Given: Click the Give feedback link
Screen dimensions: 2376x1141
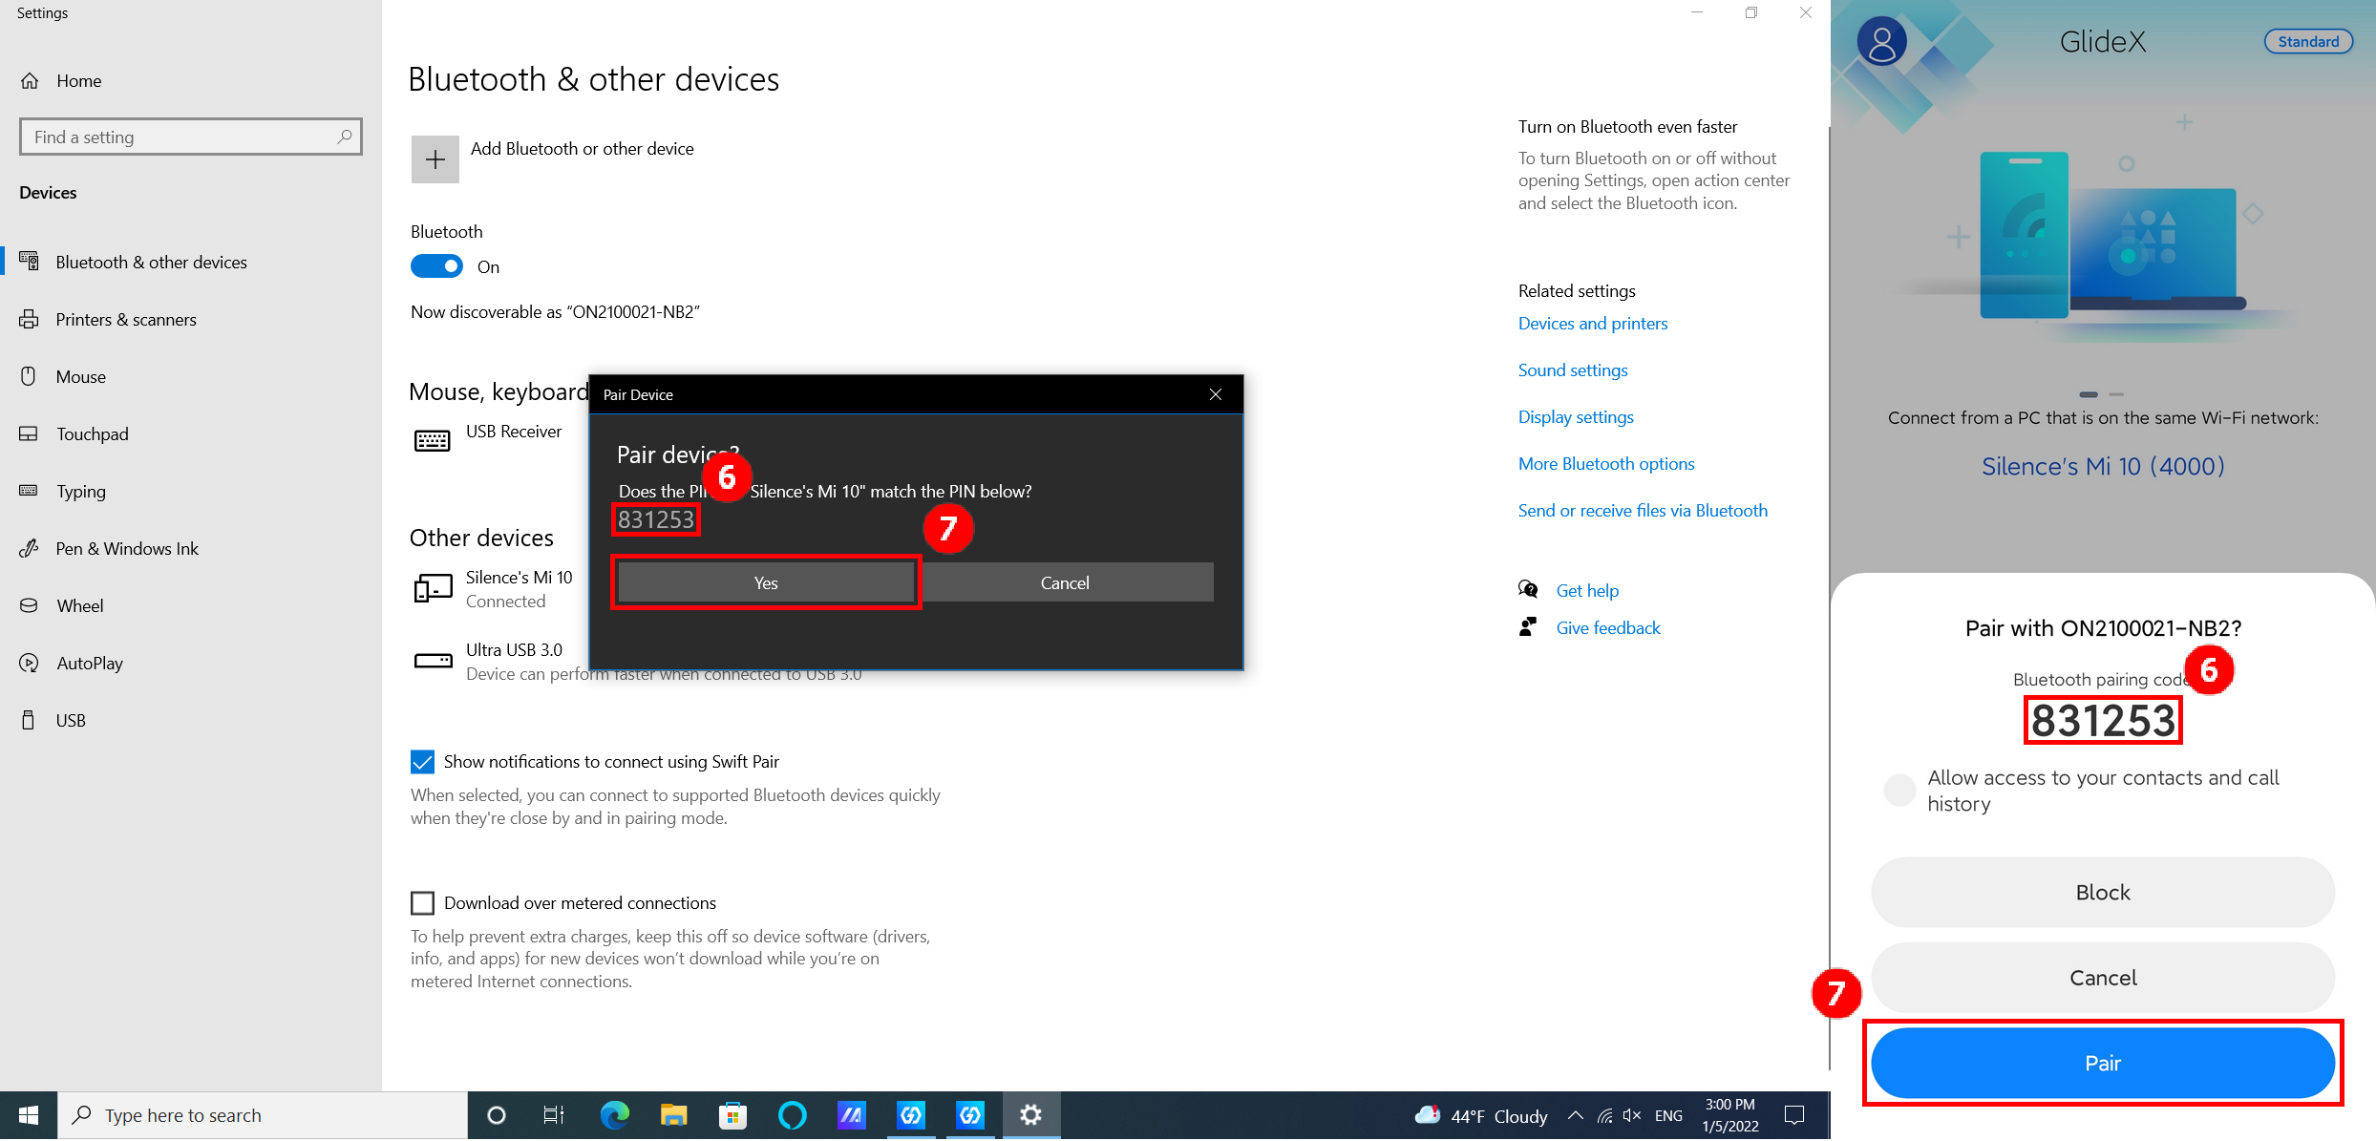Looking at the screenshot, I should [1608, 628].
